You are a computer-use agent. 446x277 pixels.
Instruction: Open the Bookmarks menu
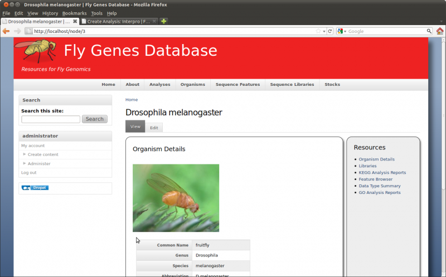[74, 13]
